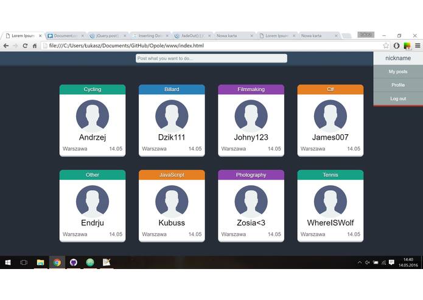Image resolution: width=423 pixels, height=300 pixels.
Task: Switch to the Inserting Data tab
Action: click(150, 35)
